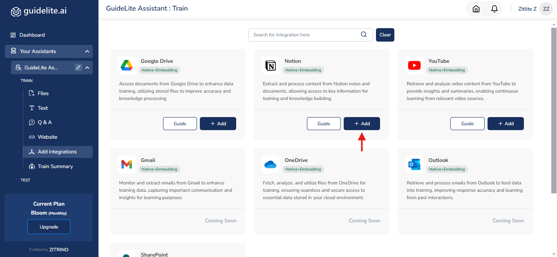This screenshot has width=557, height=257.
Task: Open notifications bell icon
Action: (x=494, y=9)
